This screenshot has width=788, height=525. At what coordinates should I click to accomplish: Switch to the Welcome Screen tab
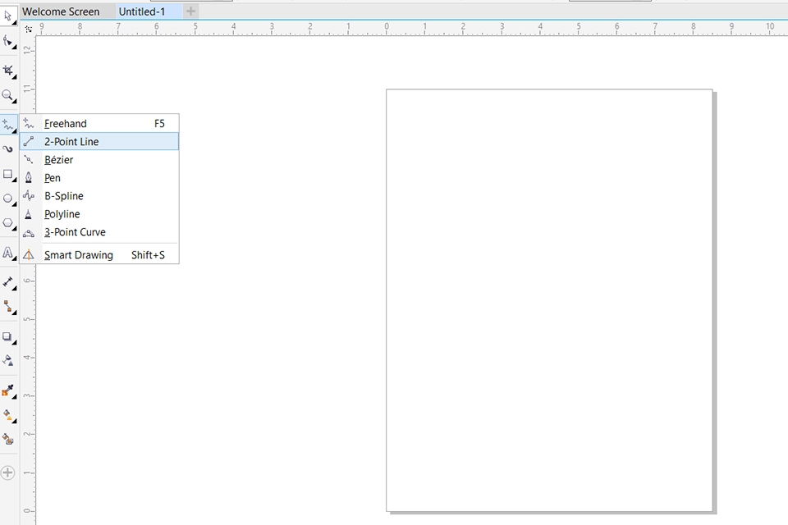[61, 11]
